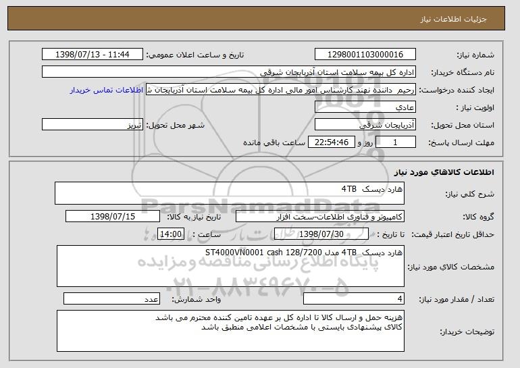This screenshot has height=368, width=520.
Task: Click the حداقل تاریخ اعتبار قیمت label
Action: (453, 235)
